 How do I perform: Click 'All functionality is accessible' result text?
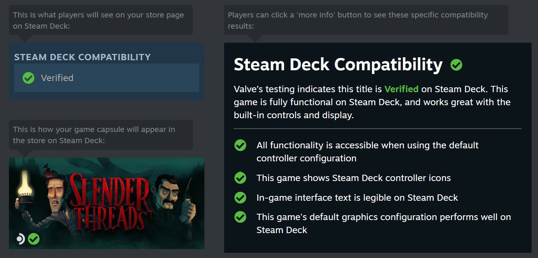coord(367,152)
